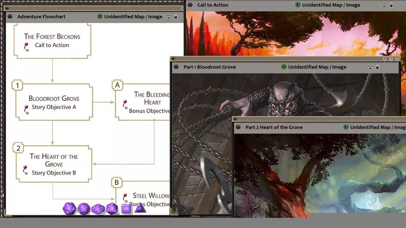
Task: Click the help question mark above Part 1 window
Action: tap(391, 59)
